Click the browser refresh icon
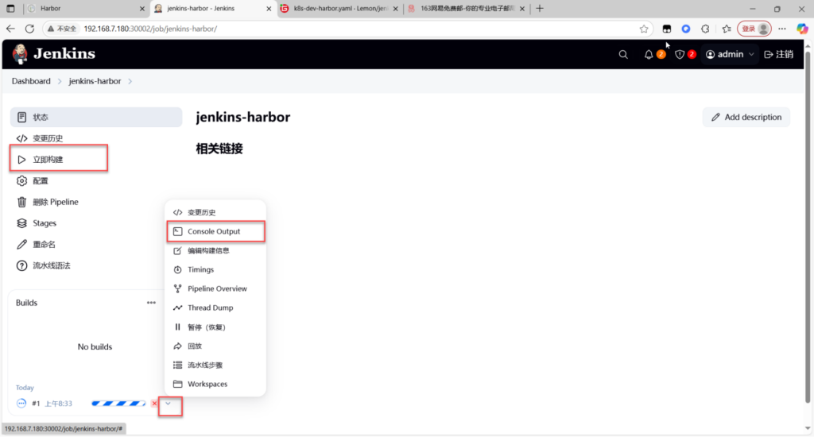Image resolution: width=814 pixels, height=437 pixels. pos(29,29)
